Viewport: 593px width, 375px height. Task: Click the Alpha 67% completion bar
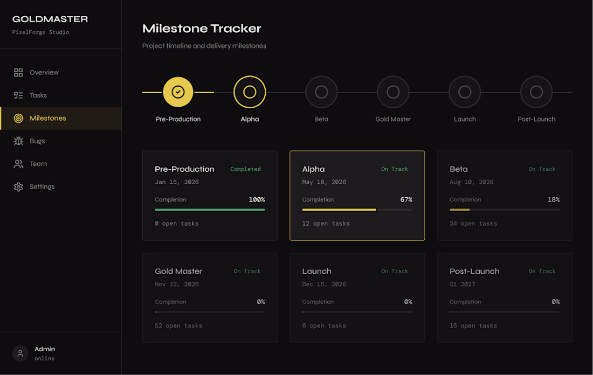[x=357, y=210]
